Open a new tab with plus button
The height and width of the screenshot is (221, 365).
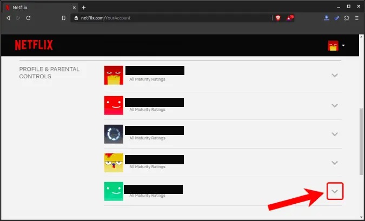84,8
